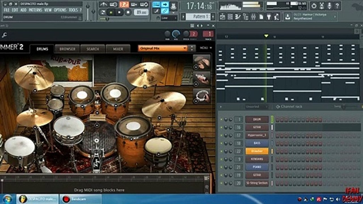
Task: Select the SI-String Section channel button
Action: click(257, 183)
